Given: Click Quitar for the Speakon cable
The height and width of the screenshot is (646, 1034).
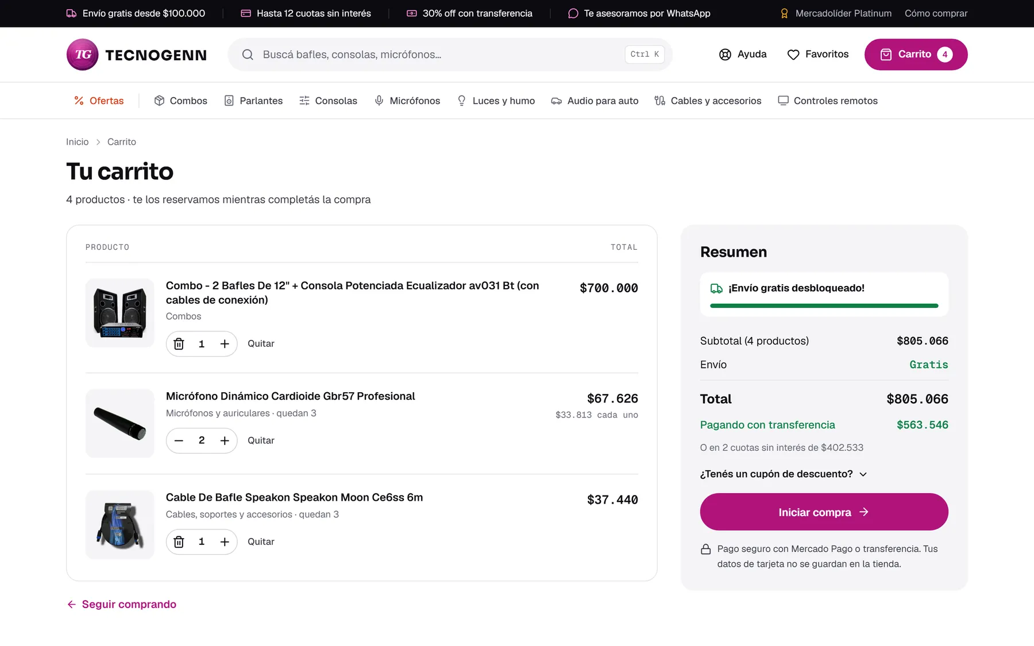Looking at the screenshot, I should click(261, 542).
